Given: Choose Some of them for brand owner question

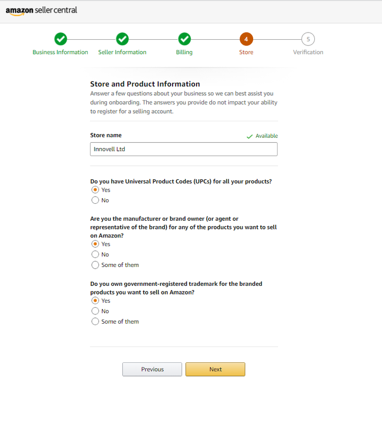Looking at the screenshot, I should (95, 265).
